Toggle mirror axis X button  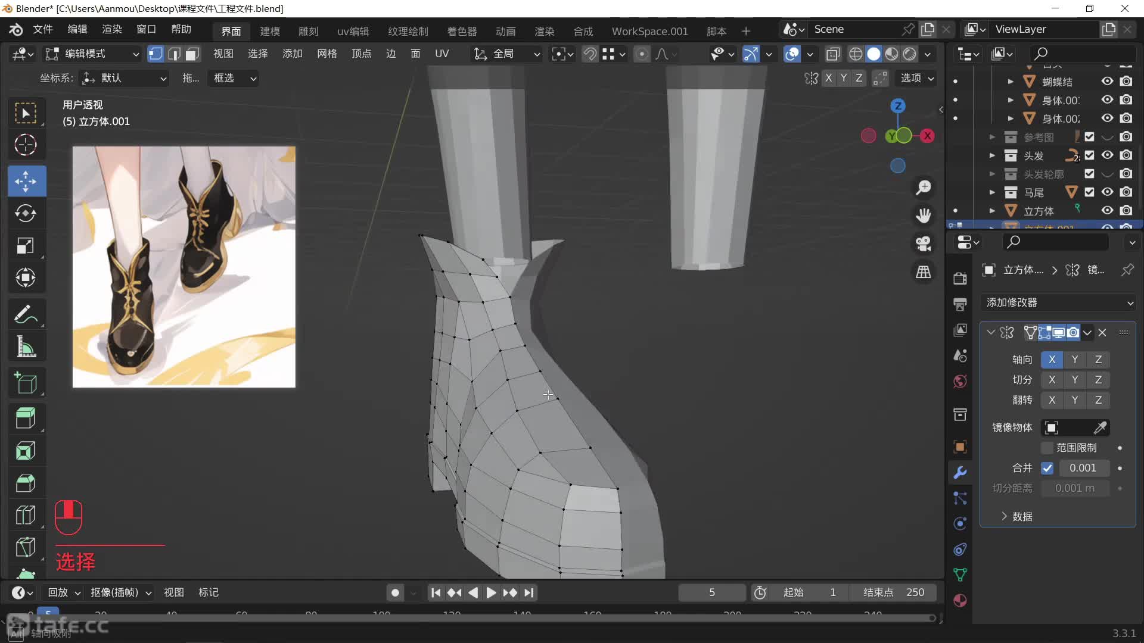click(x=1052, y=360)
